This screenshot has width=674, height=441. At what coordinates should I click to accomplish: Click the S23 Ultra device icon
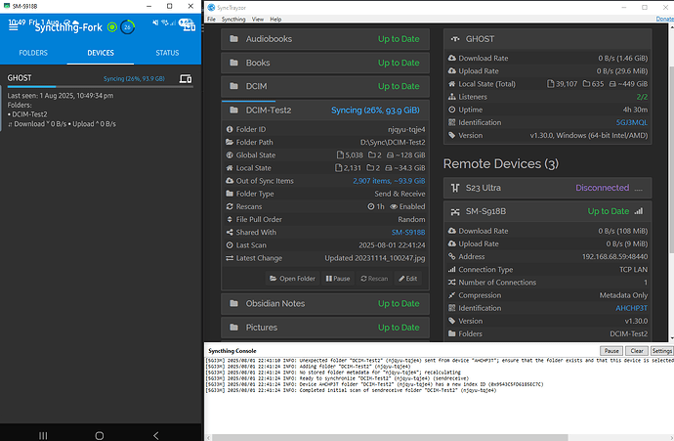pos(455,188)
